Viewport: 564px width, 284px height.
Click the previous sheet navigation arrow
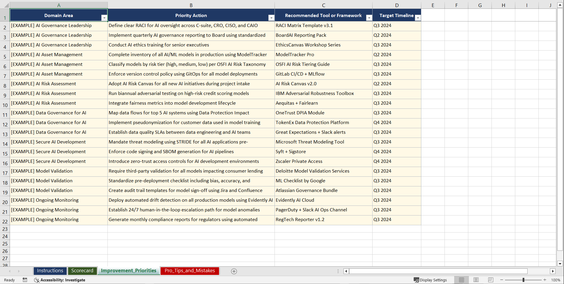tap(10, 271)
